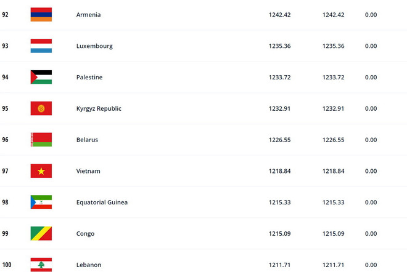
Task: Select the Belarus country name
Action: tap(86, 140)
